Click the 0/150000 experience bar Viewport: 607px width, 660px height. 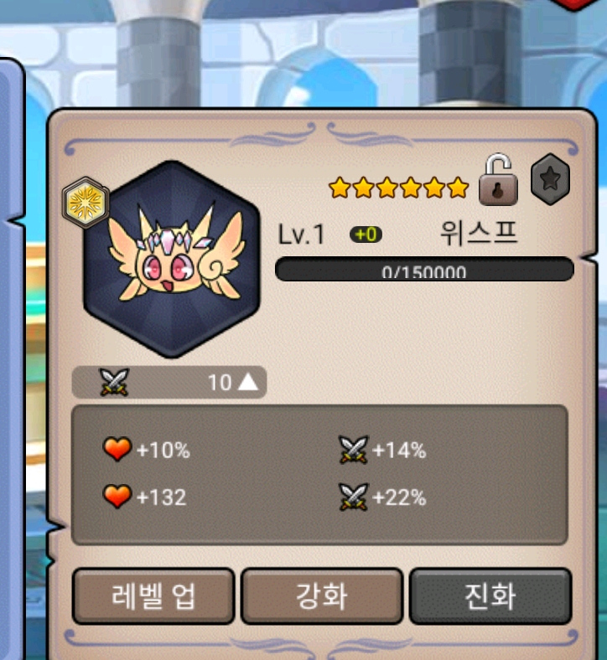point(424,269)
